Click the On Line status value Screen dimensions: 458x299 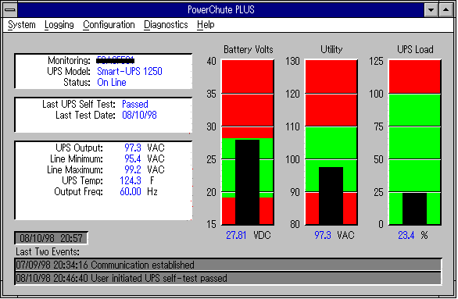[112, 83]
